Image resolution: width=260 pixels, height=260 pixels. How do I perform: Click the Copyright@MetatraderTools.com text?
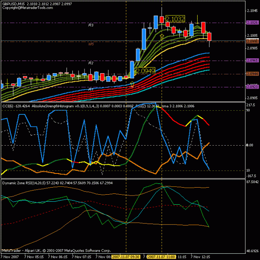pos(28,7)
